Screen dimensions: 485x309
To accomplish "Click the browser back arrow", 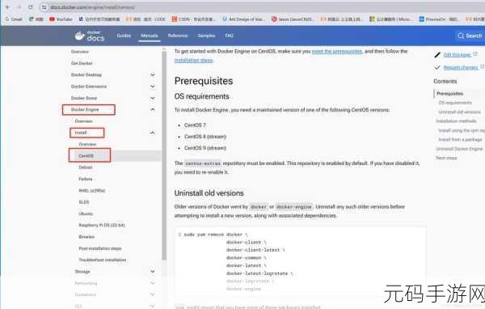I will coord(7,7).
